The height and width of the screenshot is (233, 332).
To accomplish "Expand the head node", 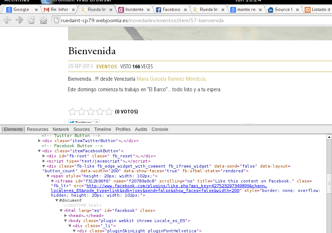I will (66, 216).
